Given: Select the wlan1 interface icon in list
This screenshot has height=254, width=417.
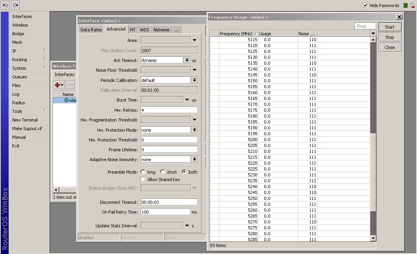Looking at the screenshot, I should click(66, 100).
